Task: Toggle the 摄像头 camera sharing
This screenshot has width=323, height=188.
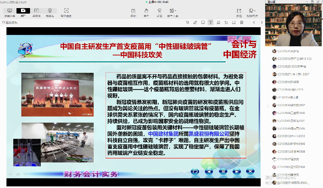Action: (50, 12)
